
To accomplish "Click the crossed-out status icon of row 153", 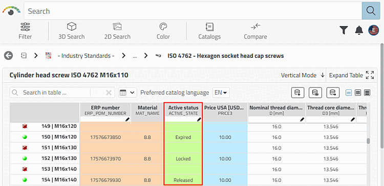I will tap(25, 169).
